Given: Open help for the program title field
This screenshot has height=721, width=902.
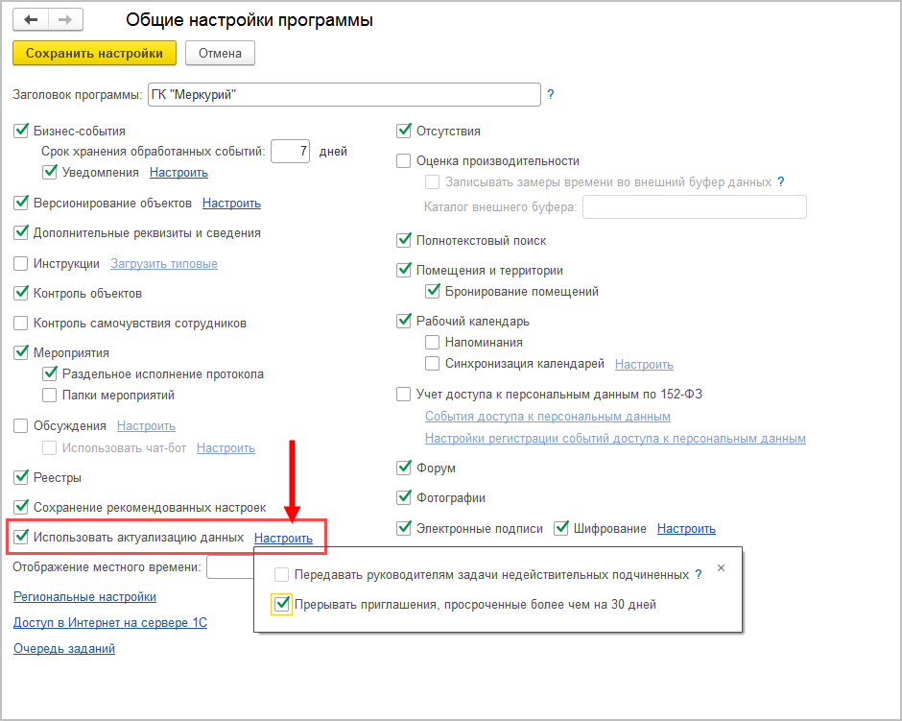Looking at the screenshot, I should coord(551,94).
